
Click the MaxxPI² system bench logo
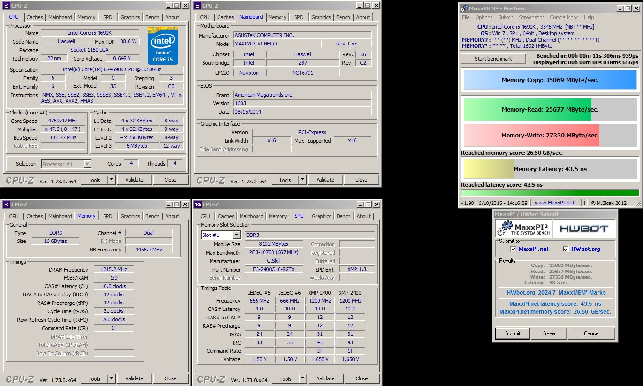click(523, 228)
